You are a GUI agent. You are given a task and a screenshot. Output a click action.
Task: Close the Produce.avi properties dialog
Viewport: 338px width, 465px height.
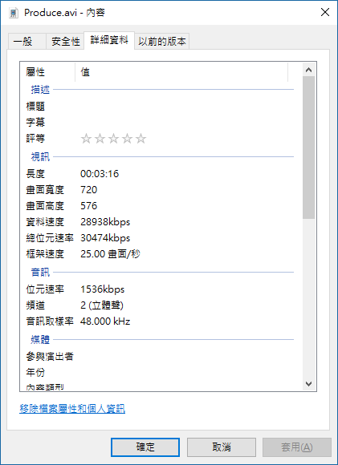pos(325,13)
